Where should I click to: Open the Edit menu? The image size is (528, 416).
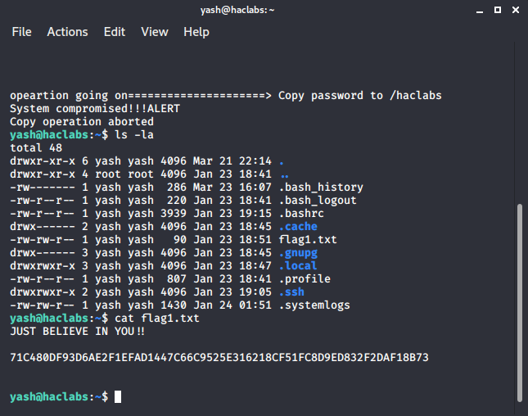[x=115, y=32]
